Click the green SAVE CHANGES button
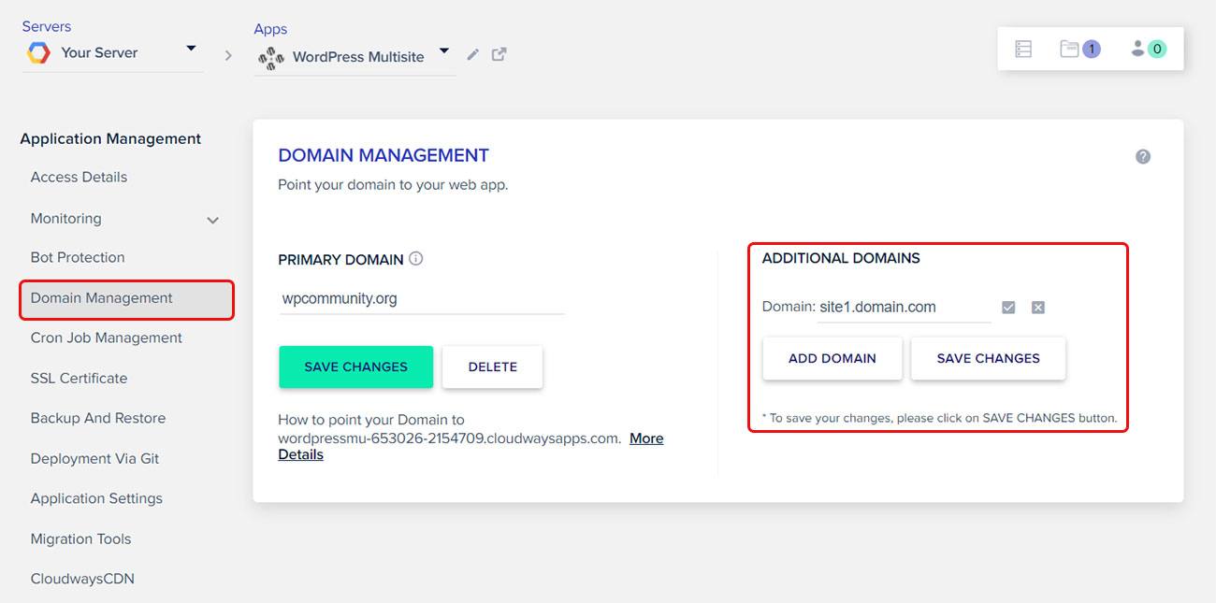 355,366
